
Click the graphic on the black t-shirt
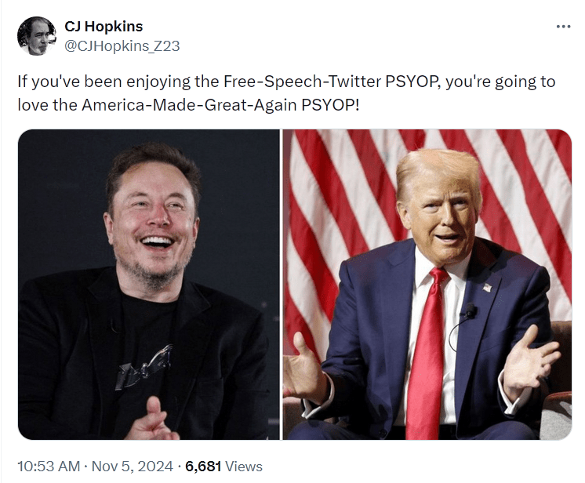point(144,367)
